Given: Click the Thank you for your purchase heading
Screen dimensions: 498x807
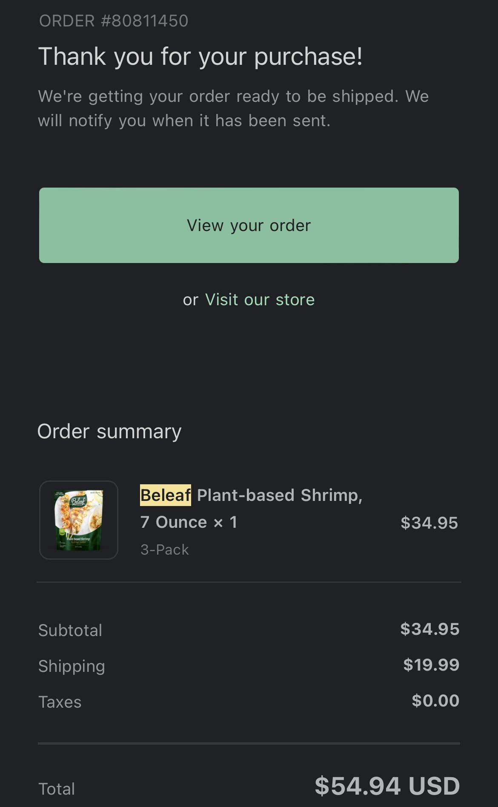Looking at the screenshot, I should tap(200, 55).
